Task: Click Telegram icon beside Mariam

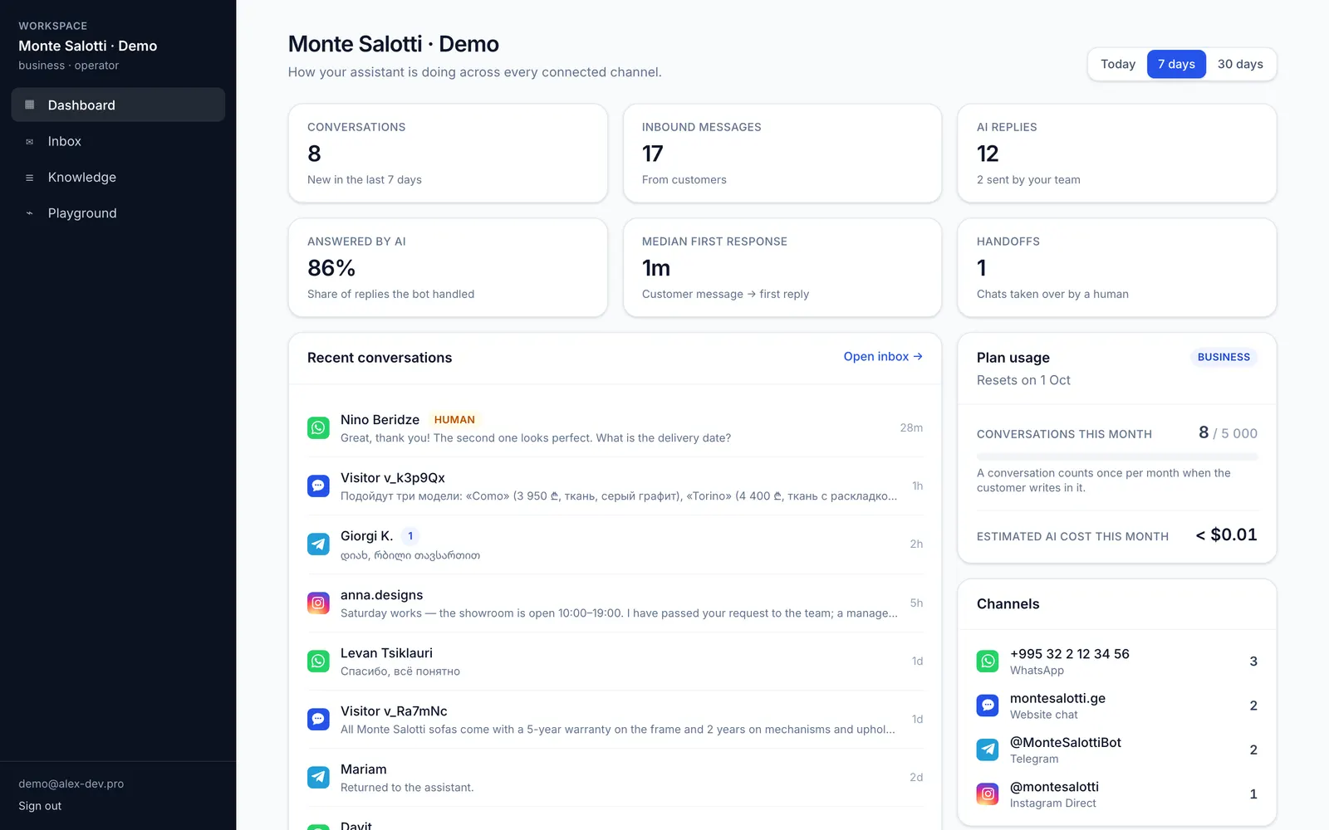Action: click(318, 778)
